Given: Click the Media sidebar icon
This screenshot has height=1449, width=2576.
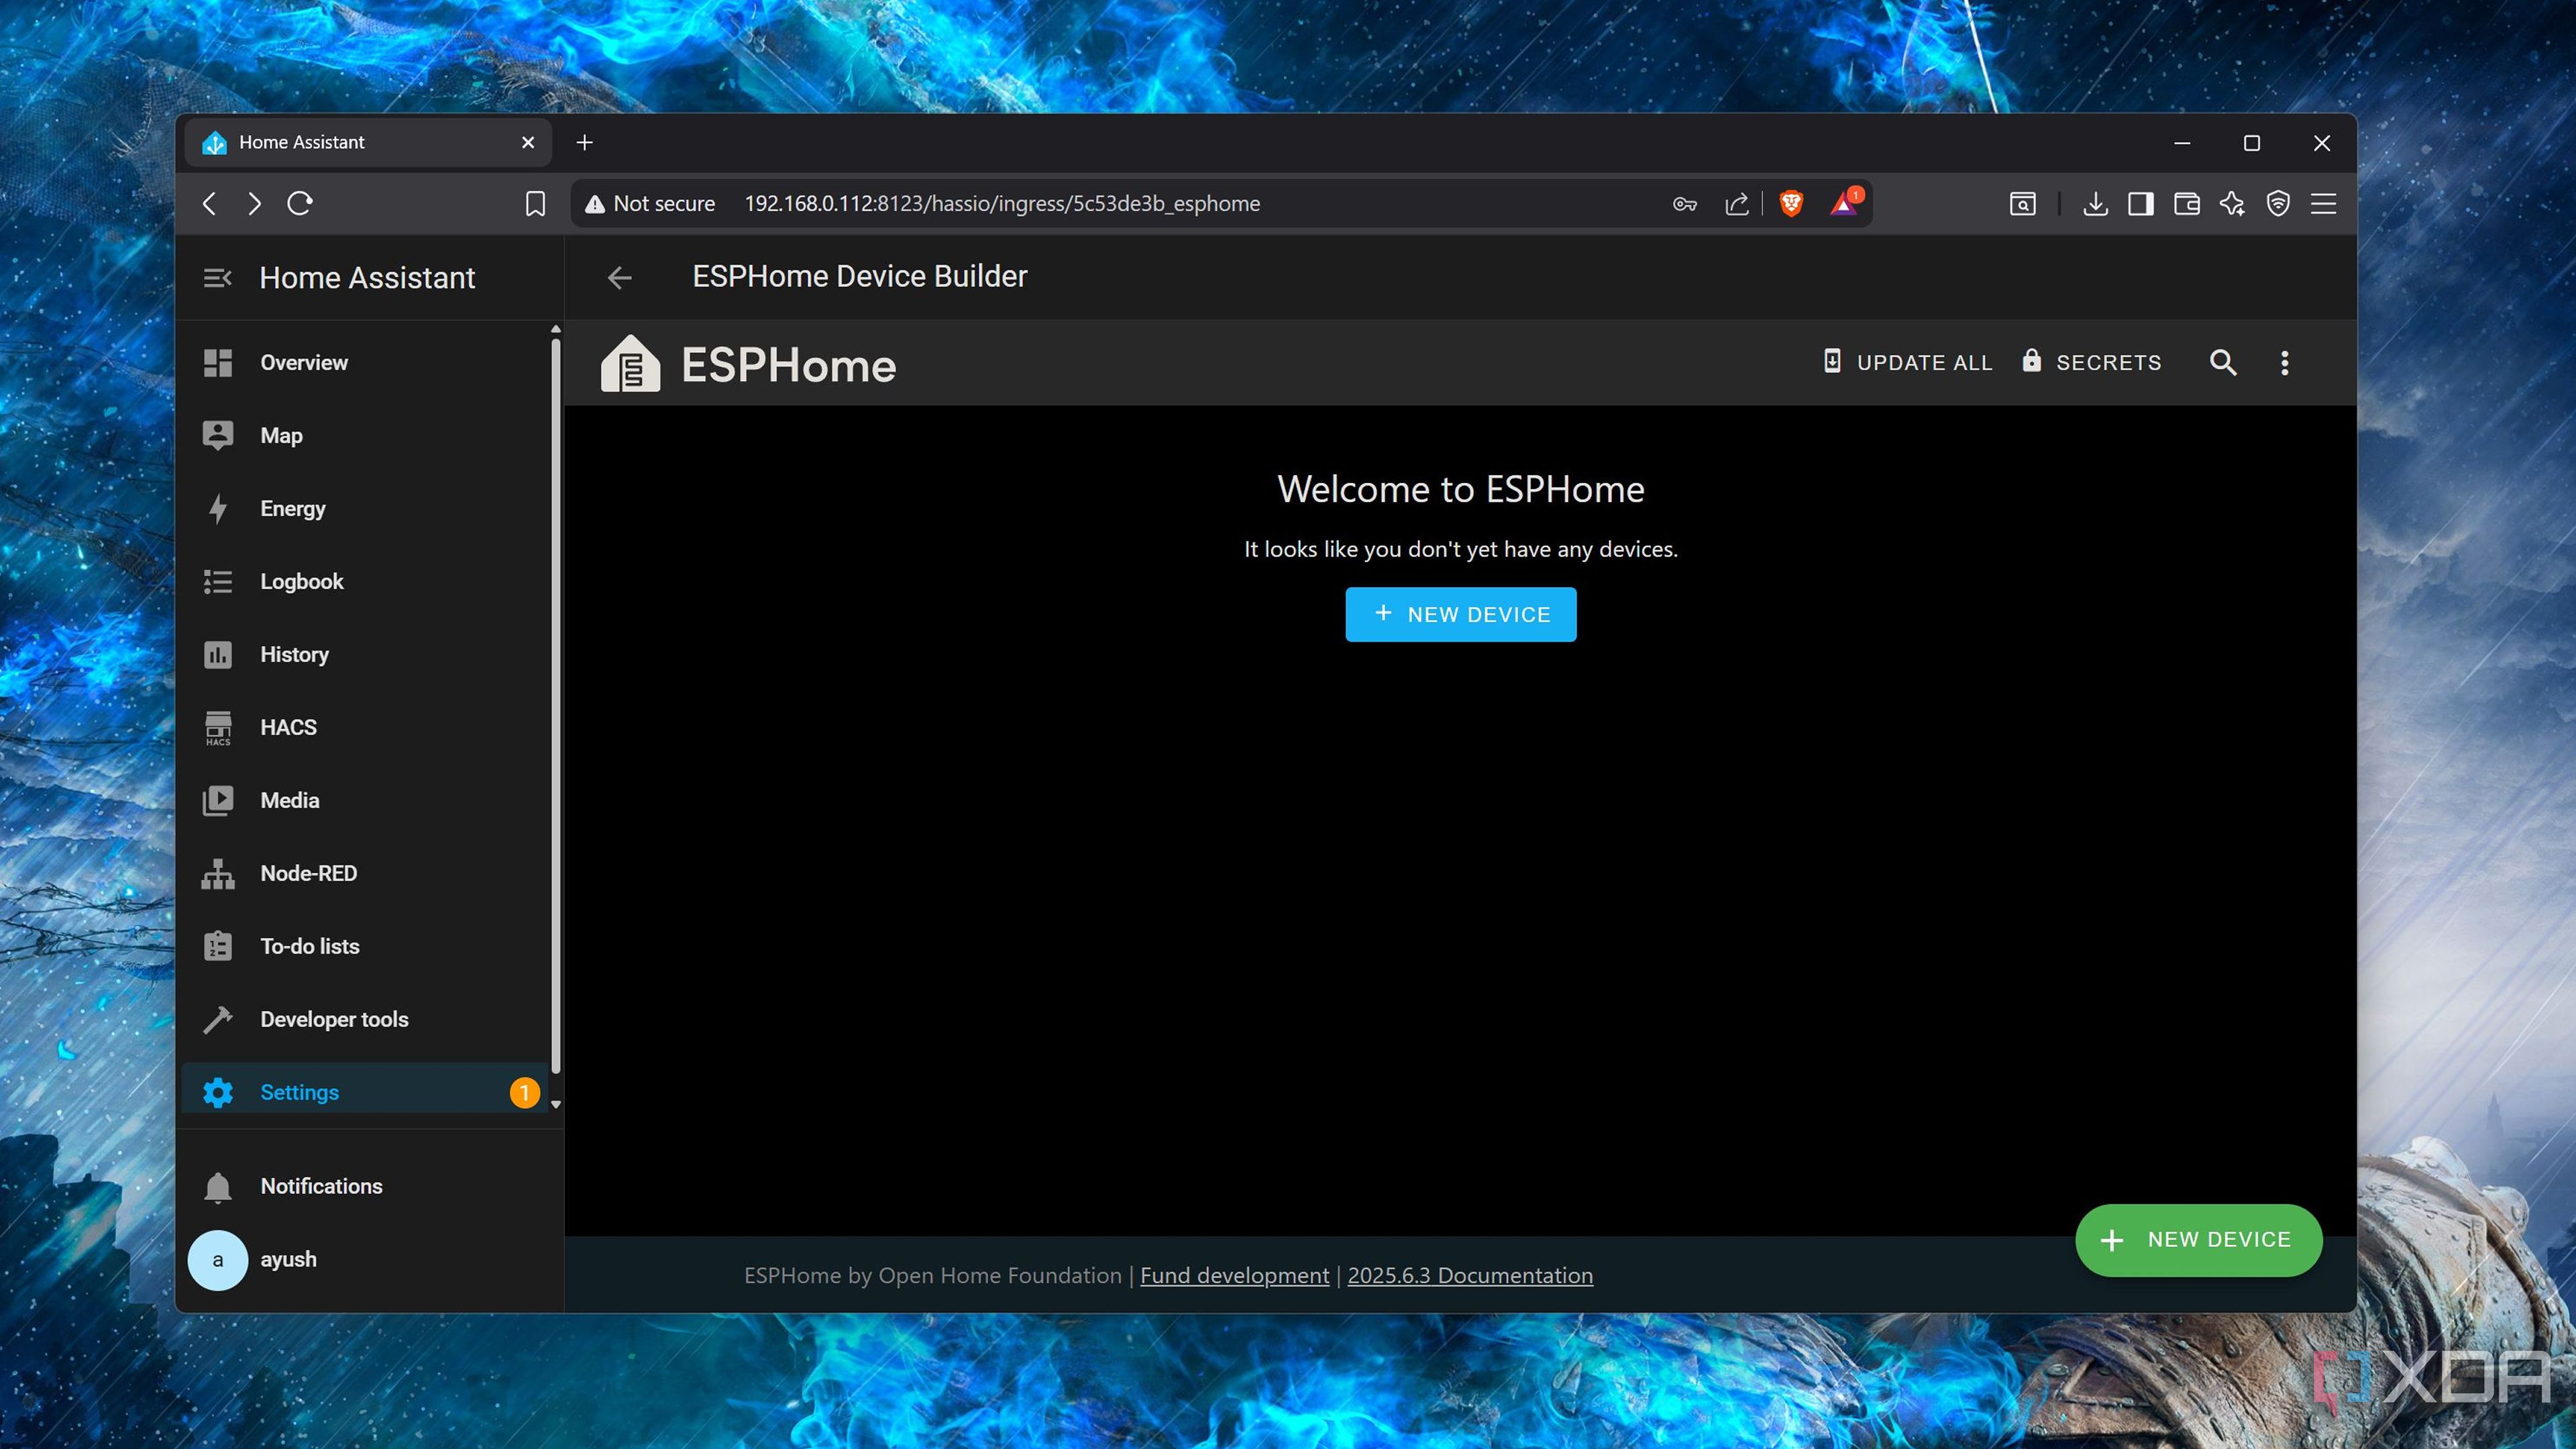Looking at the screenshot, I should click(217, 801).
